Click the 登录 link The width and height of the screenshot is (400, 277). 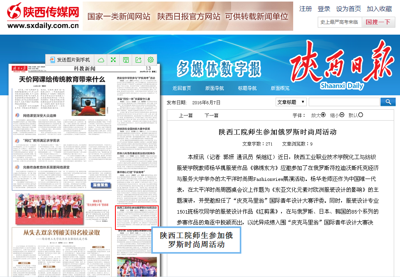coord(324,9)
